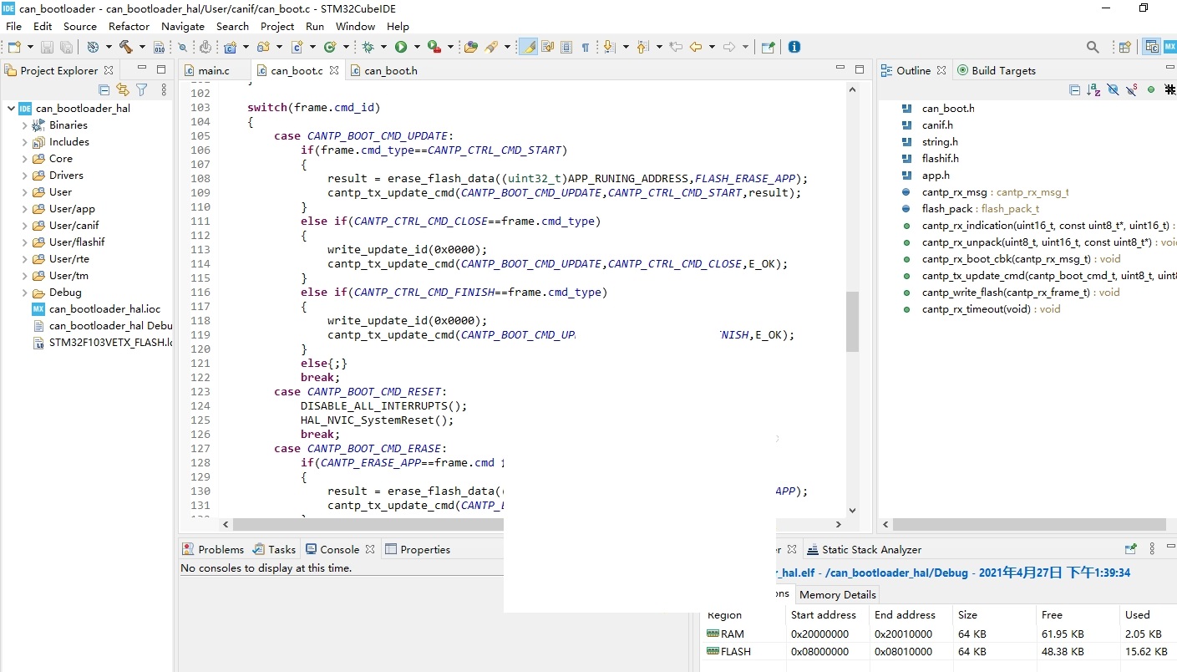
Task: Expand the User/canif folder in Project Explorer
Action: pos(24,226)
